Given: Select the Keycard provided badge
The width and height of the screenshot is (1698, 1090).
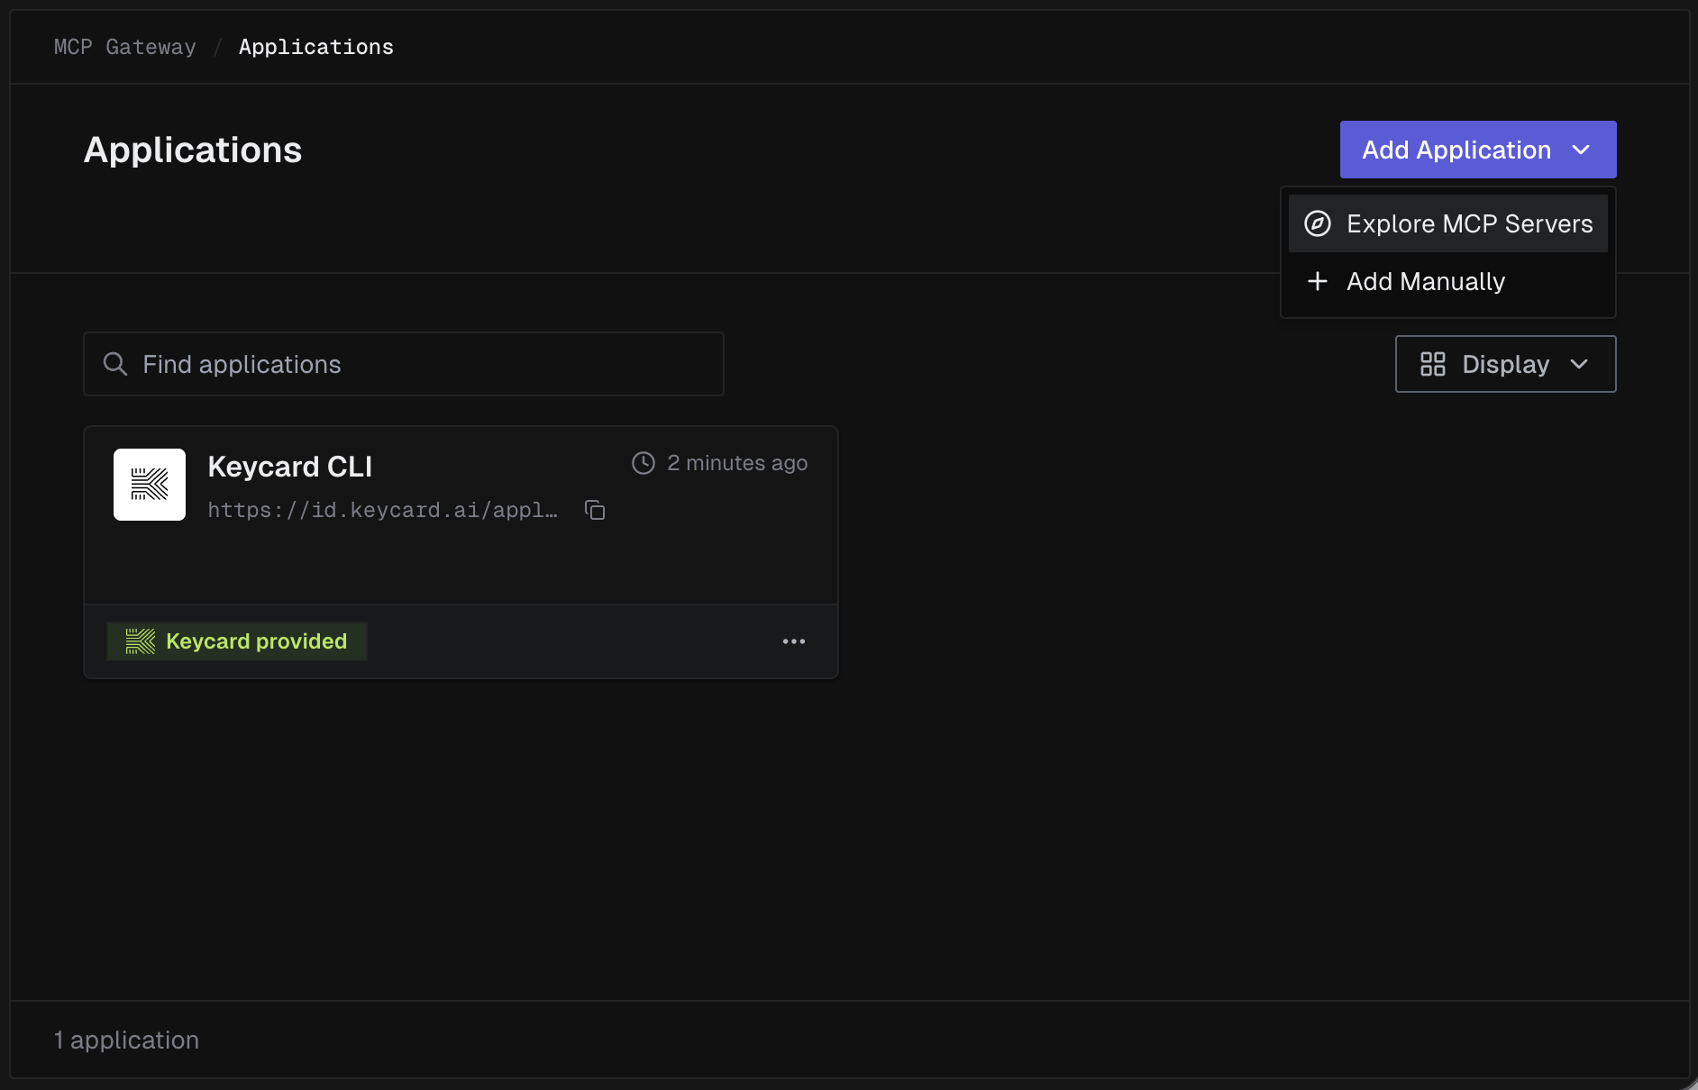Looking at the screenshot, I should pos(236,640).
